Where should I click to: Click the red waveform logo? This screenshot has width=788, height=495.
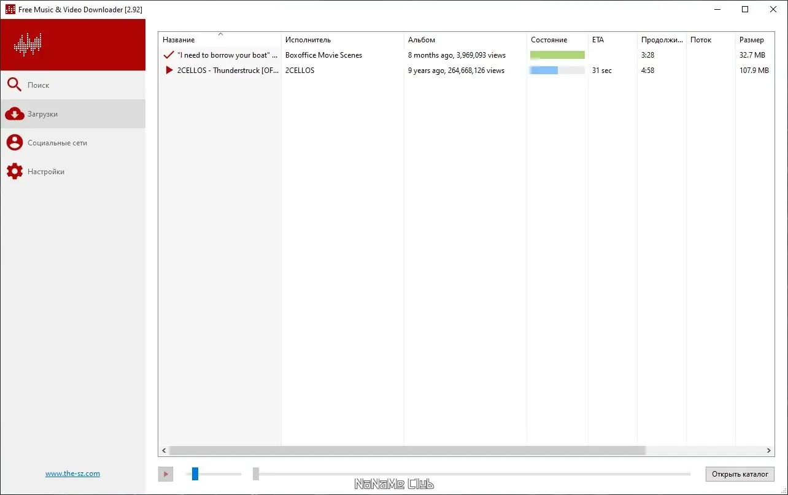27,44
